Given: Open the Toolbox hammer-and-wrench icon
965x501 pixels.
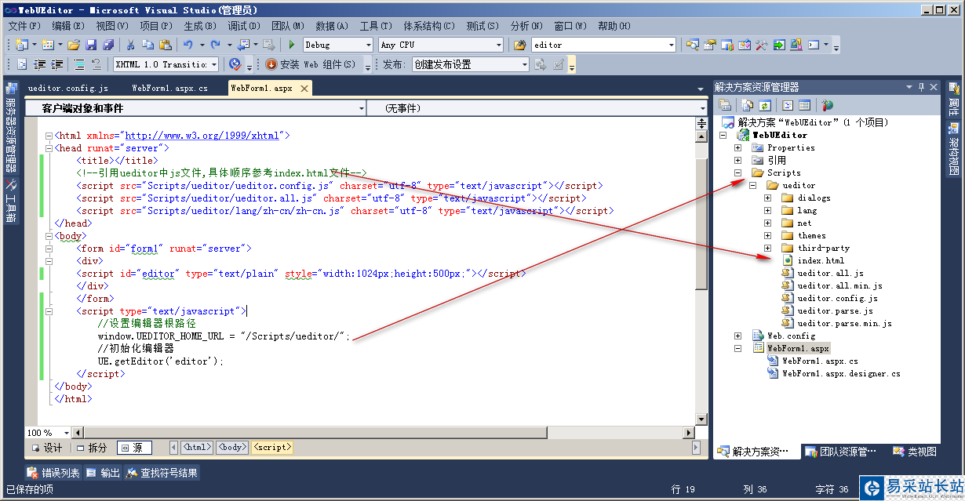Looking at the screenshot, I should 760,45.
